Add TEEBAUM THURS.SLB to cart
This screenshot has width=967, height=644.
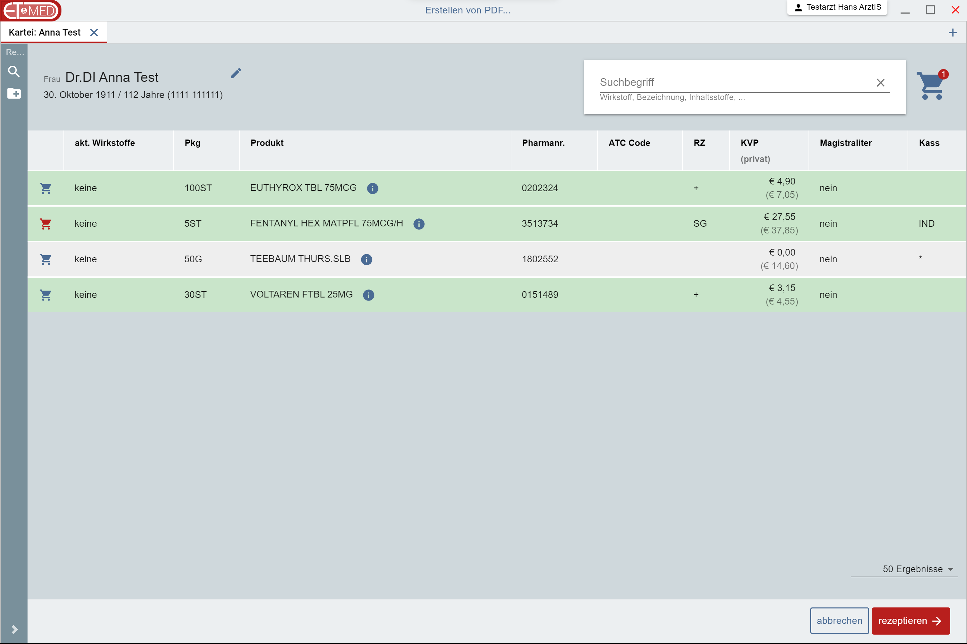click(x=46, y=260)
